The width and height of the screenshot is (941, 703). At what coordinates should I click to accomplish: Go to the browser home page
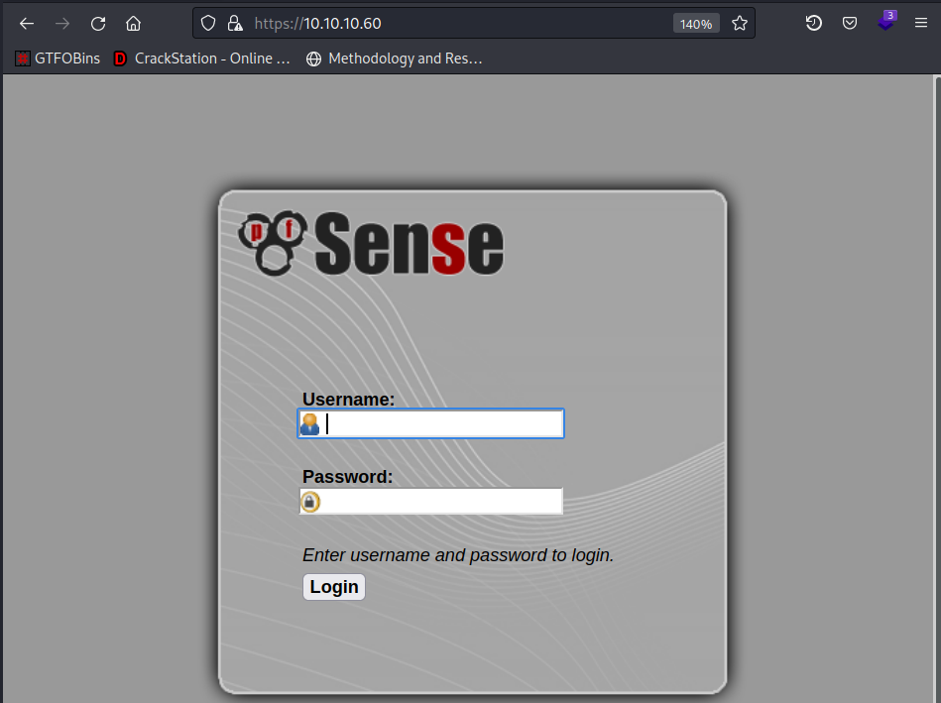coord(133,24)
